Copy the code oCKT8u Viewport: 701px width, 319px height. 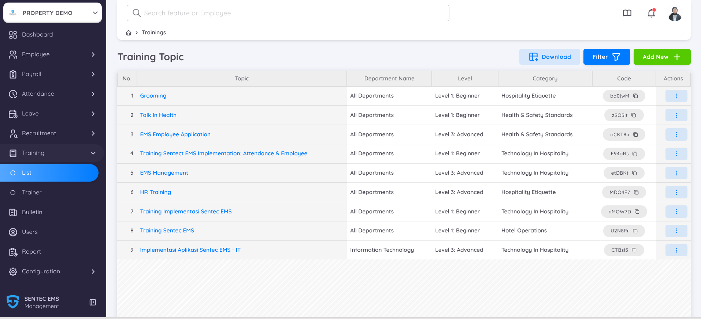click(x=636, y=134)
